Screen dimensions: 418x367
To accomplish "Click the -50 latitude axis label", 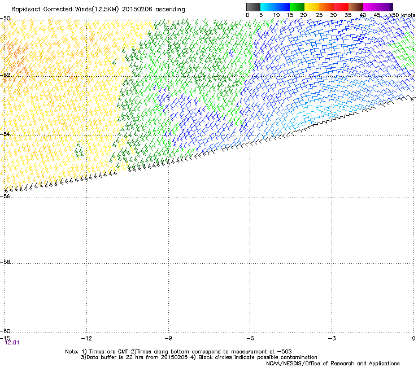I will pos(5,19).
